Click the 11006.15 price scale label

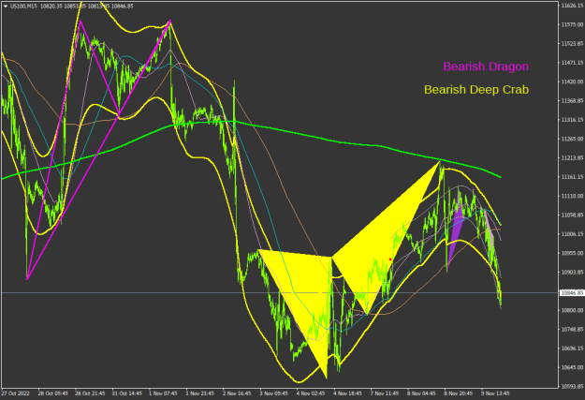572,234
